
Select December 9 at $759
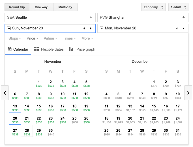click(x=166, y=96)
